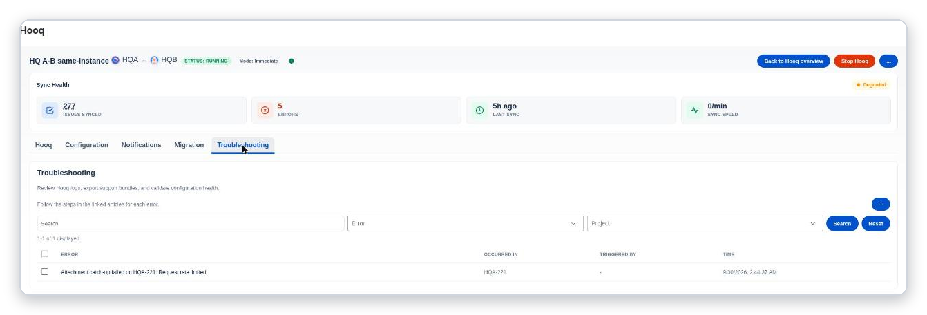This screenshot has height=315, width=927.
Task: Click the 5h ago last sync value
Action: [504, 106]
